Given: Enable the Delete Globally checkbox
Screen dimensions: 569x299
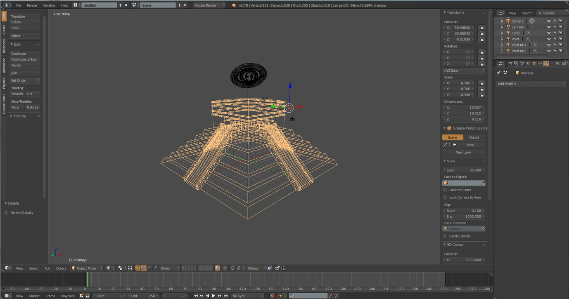Looking at the screenshot, I should point(6,213).
